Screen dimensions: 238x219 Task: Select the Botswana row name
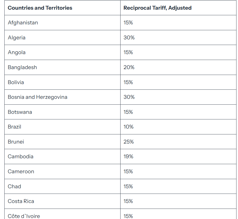click(x=20, y=112)
